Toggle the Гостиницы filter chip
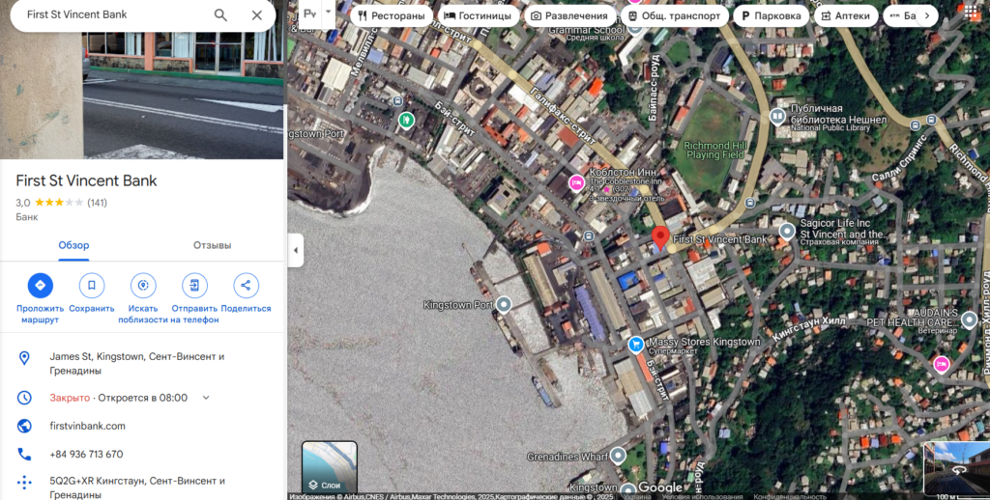990x500 pixels. 478,16
